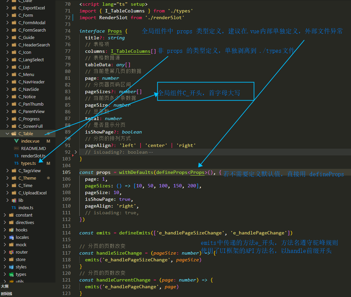Click the types folder icon
Viewport: 351px width, 297px height.
[x=11, y=274]
